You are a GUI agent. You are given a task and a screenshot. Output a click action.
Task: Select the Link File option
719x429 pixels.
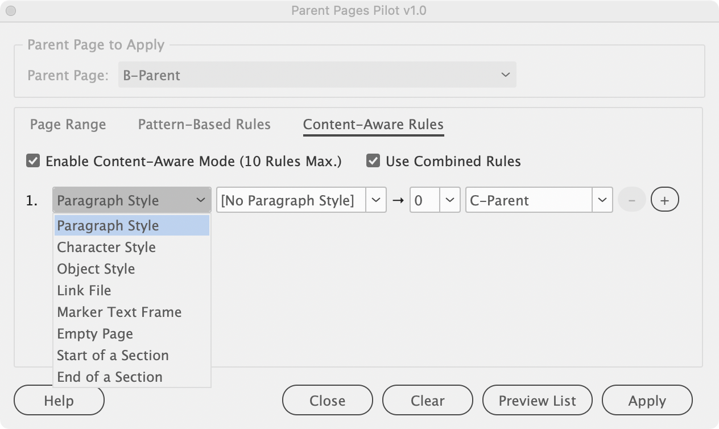click(84, 291)
